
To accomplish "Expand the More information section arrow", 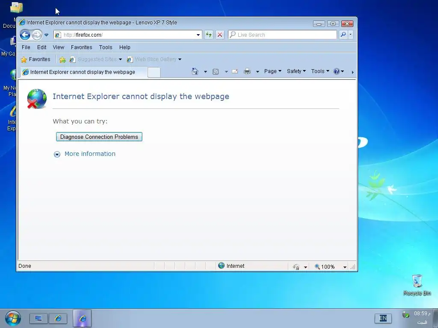I will coord(57,154).
